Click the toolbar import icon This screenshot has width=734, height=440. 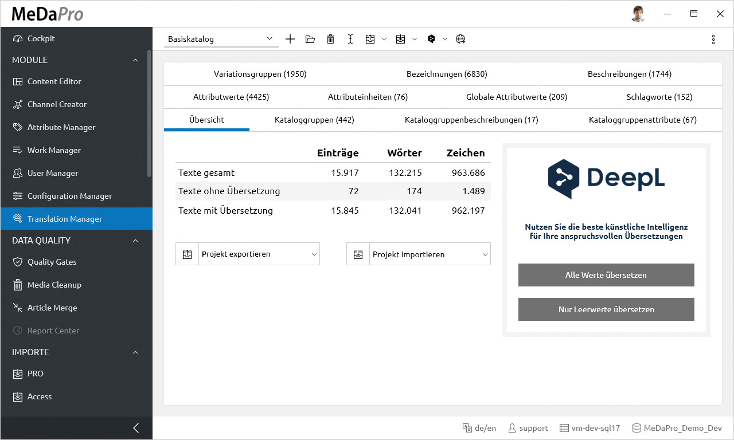[x=401, y=39]
